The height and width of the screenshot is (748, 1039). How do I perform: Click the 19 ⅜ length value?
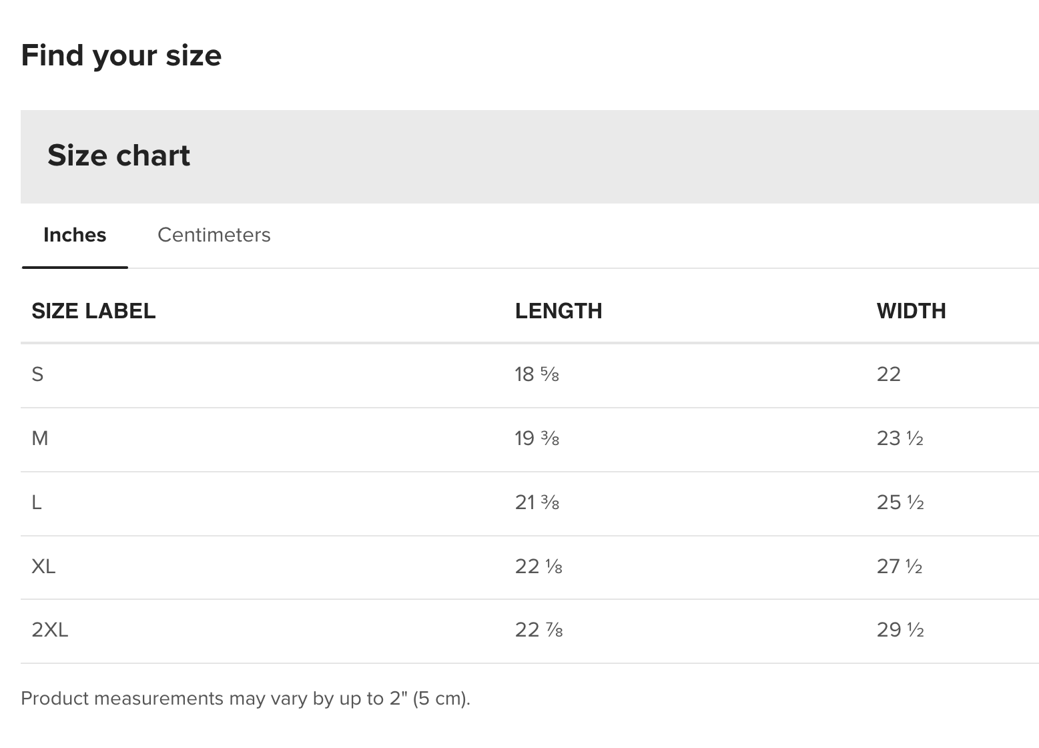coord(537,438)
